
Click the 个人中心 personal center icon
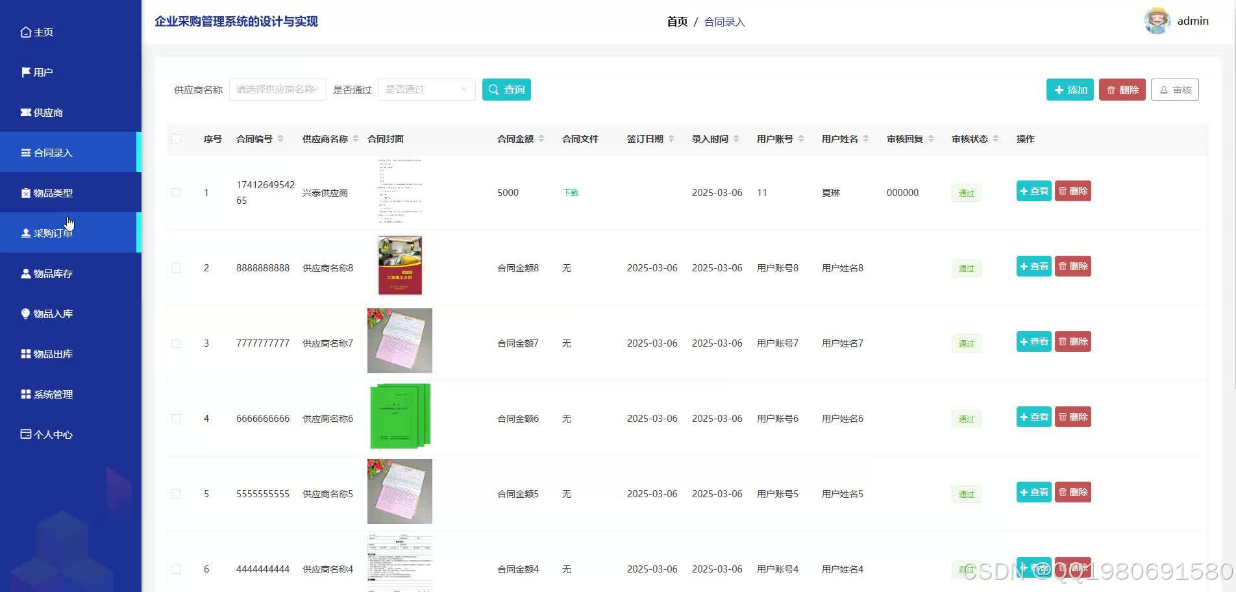coord(25,434)
